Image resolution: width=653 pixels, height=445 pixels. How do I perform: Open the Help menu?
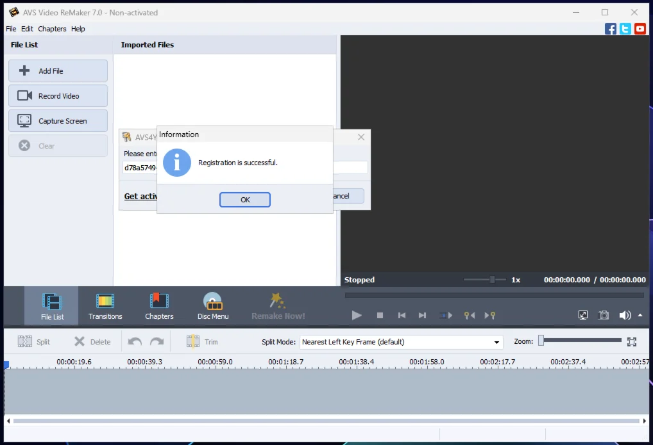point(78,29)
